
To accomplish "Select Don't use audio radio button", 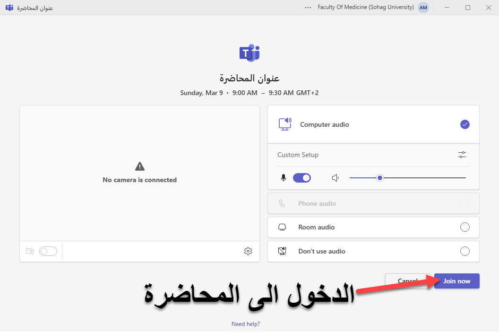I will [x=465, y=251].
